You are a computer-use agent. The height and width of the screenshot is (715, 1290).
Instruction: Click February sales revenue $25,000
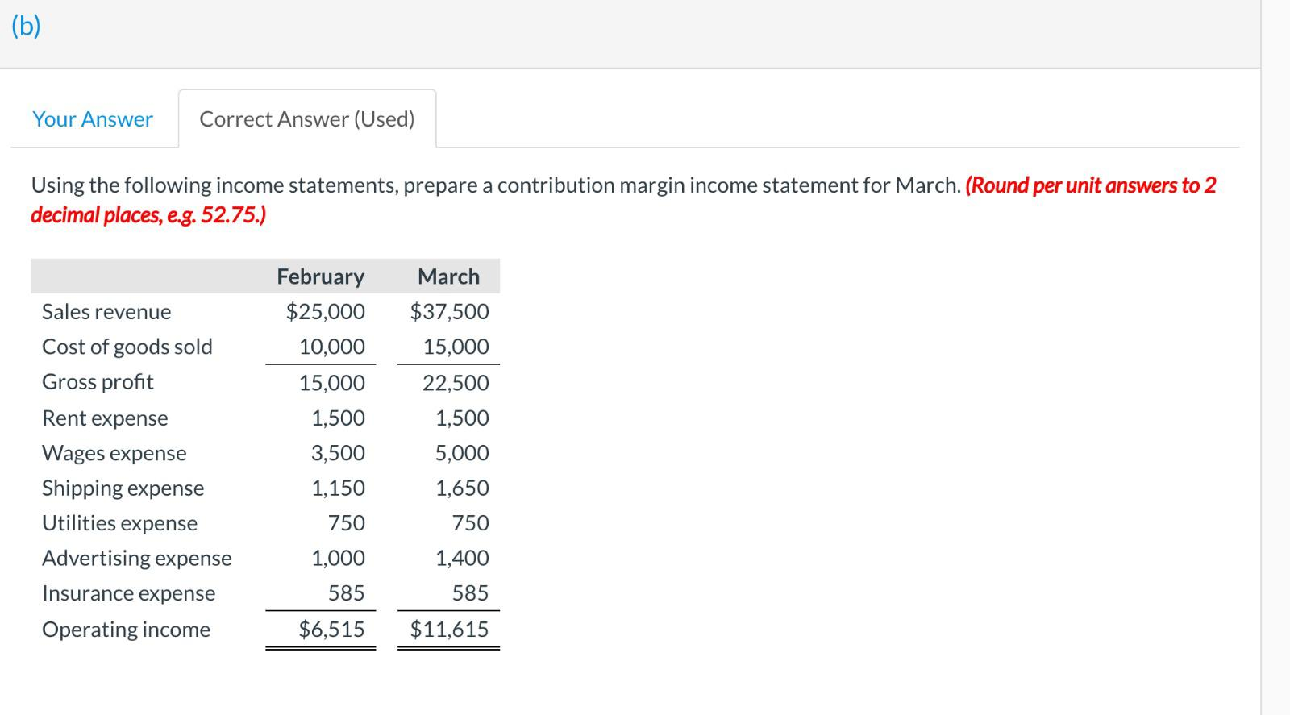326,312
